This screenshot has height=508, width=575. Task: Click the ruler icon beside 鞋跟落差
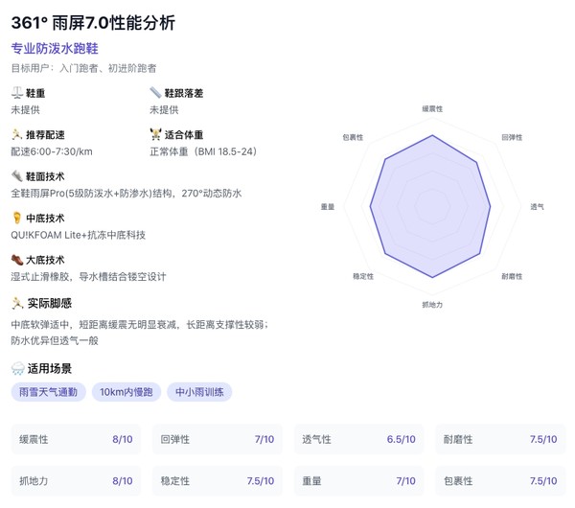coord(155,92)
